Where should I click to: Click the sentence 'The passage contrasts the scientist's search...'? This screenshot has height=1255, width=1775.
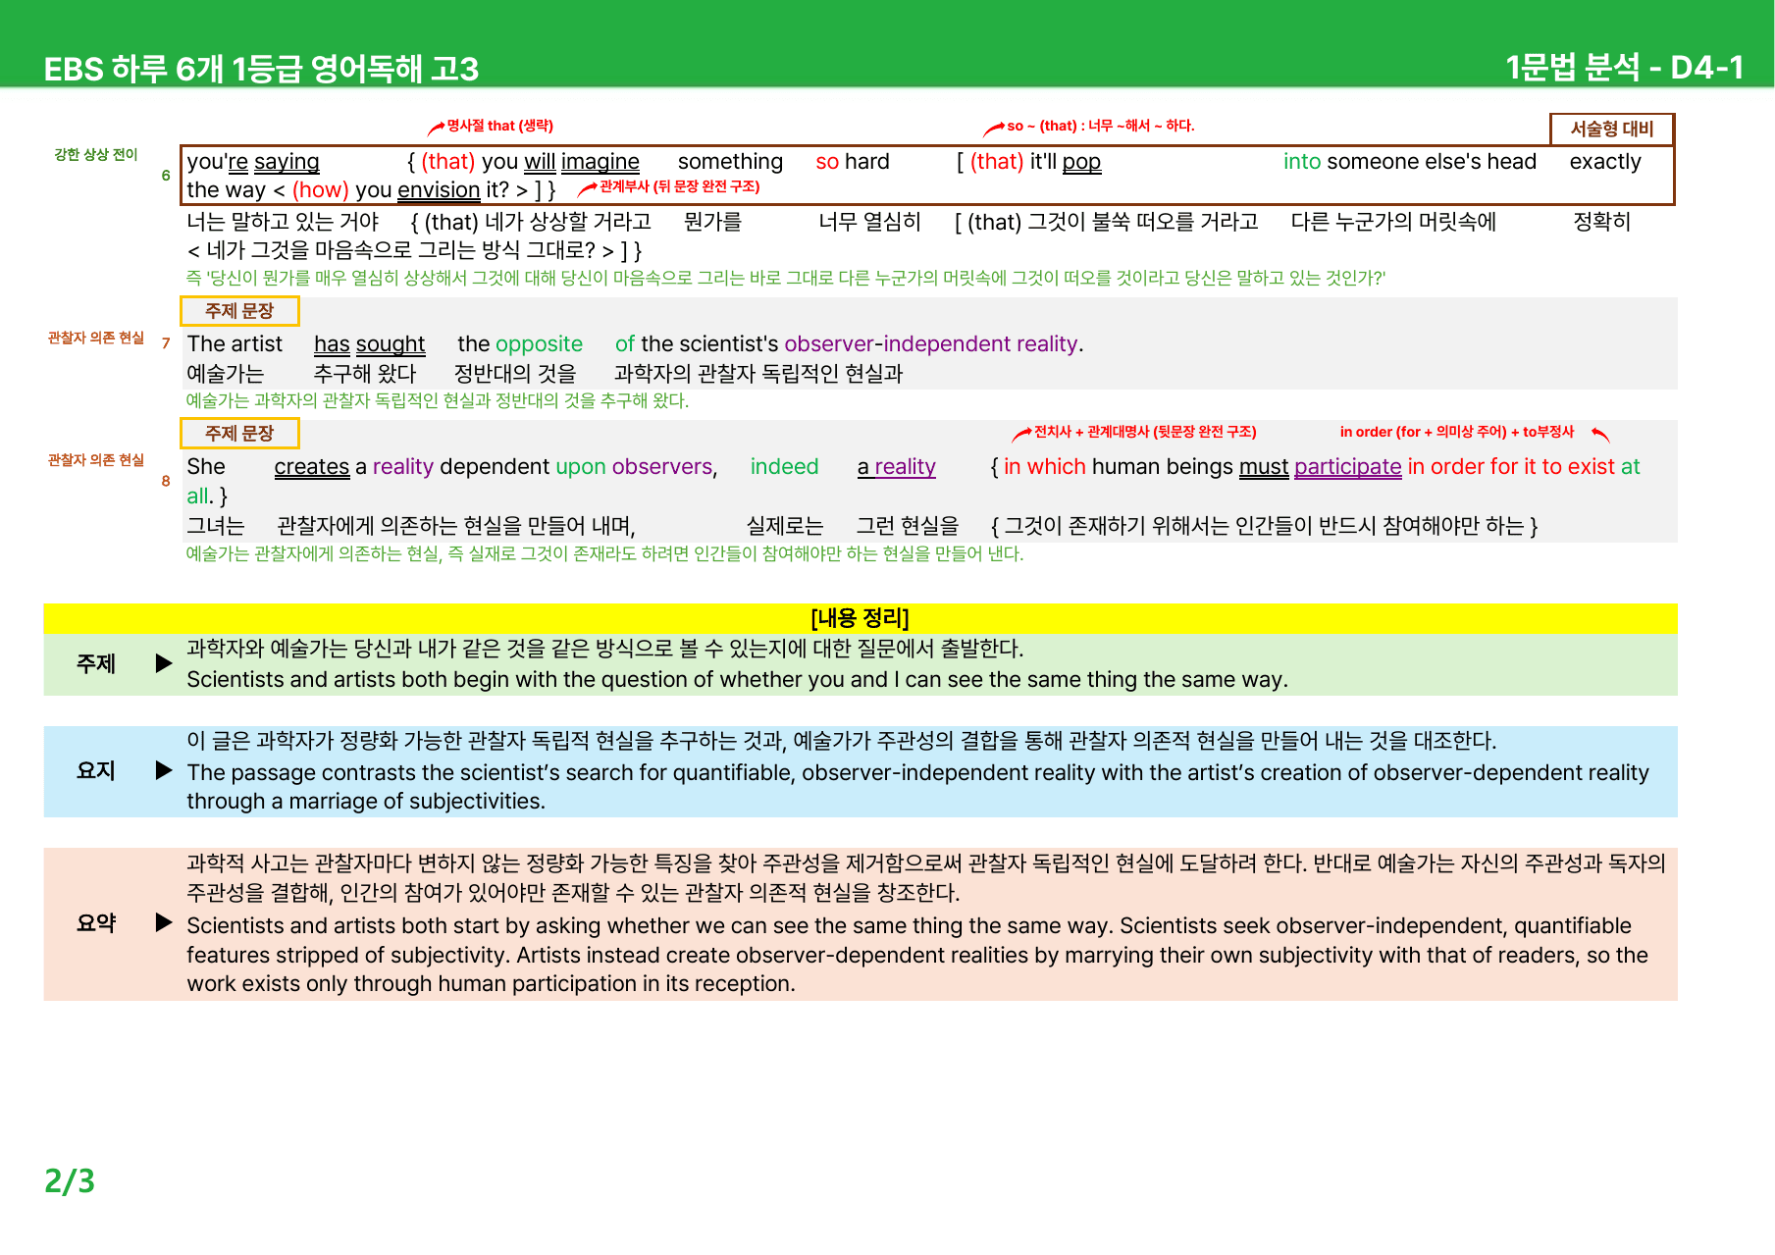(917, 787)
